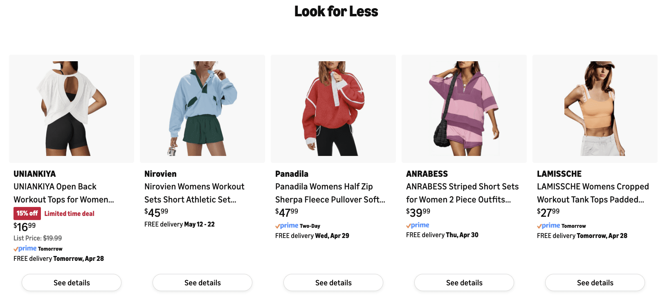
Task: Open the LAMISSCHE Womens Cropped Workout title
Action: [x=593, y=193]
